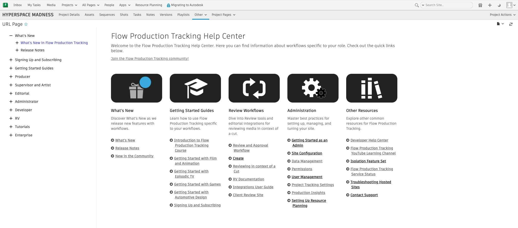Open the Getting Started Guides graduation cap tile
Viewport: 518px width, 228px height.
195,88
